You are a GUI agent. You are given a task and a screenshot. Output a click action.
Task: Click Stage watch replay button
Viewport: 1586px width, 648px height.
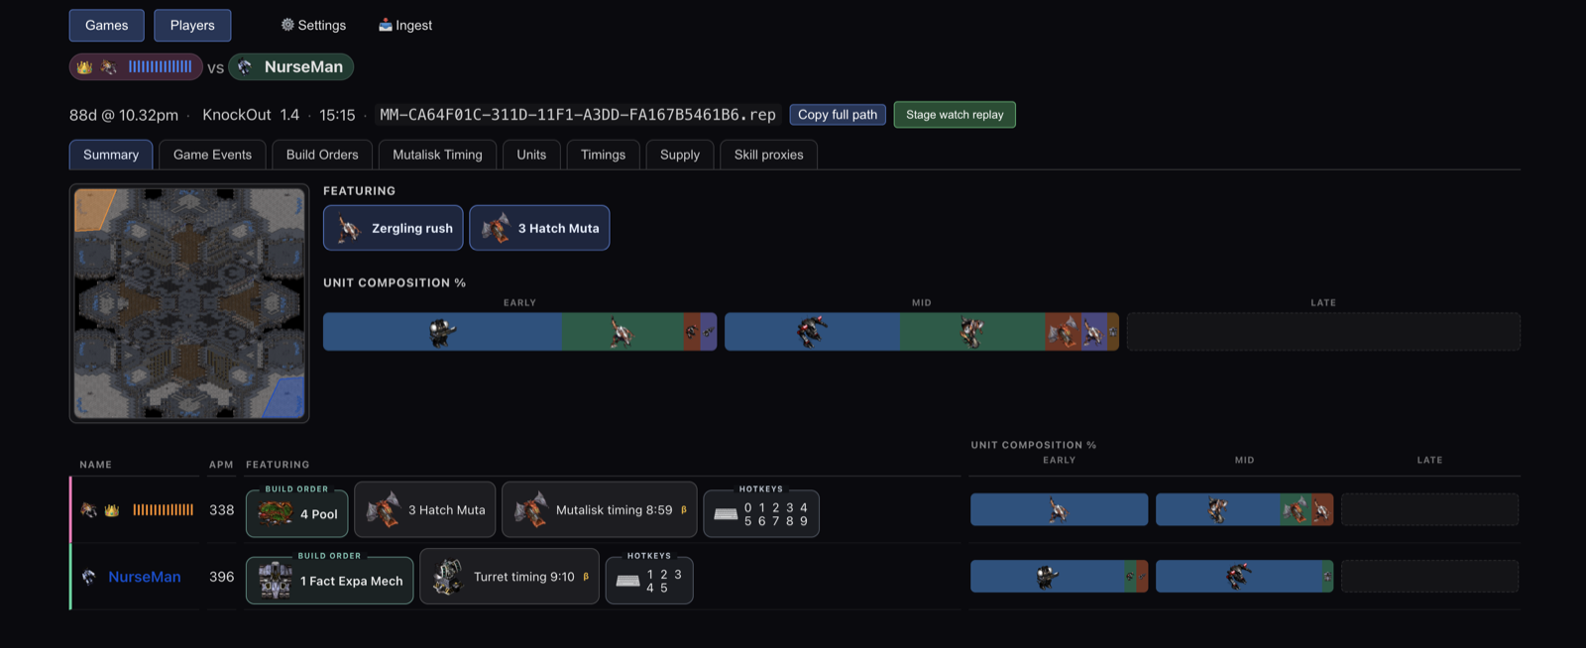(x=955, y=115)
